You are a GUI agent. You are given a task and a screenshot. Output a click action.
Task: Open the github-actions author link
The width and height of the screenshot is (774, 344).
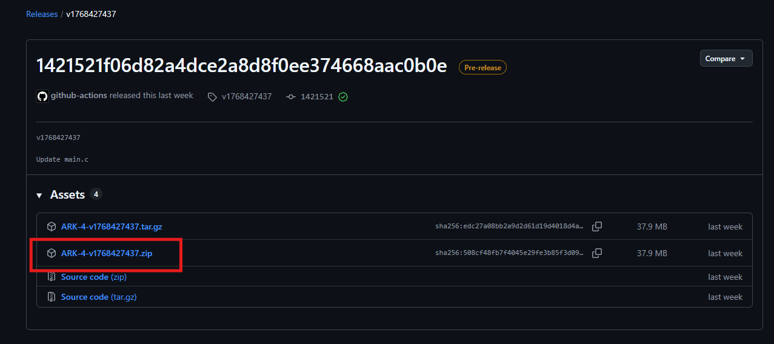[79, 96]
